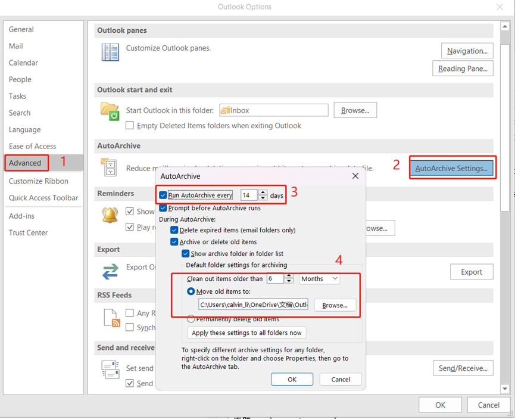Increase AutoArchive days spinner up arrow

(263, 193)
